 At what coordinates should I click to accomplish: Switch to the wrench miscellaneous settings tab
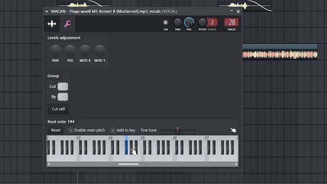coord(67,24)
